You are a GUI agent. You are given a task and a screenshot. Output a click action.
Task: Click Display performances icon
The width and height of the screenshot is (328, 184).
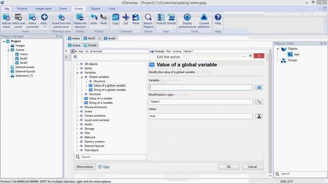point(187,17)
